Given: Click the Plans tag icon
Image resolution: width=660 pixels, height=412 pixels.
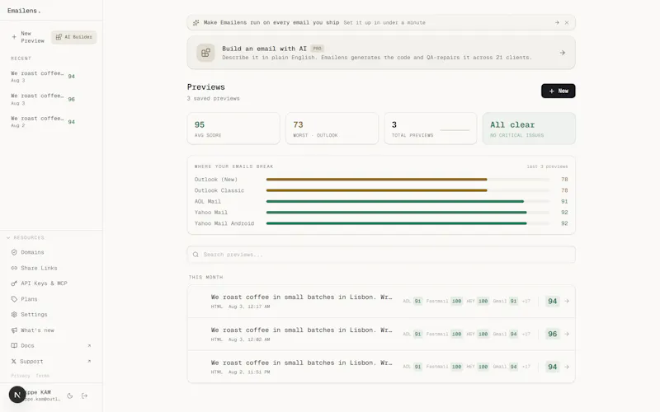Looking at the screenshot, I should [x=14, y=299].
